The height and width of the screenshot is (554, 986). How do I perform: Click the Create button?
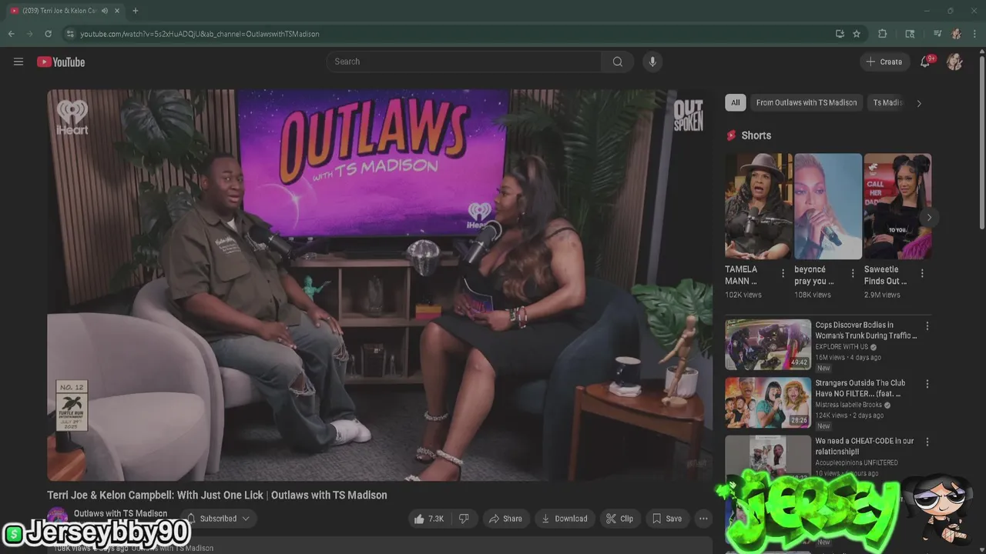pos(884,62)
